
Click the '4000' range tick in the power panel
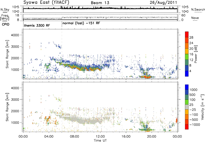pyautogui.click(x=15, y=35)
